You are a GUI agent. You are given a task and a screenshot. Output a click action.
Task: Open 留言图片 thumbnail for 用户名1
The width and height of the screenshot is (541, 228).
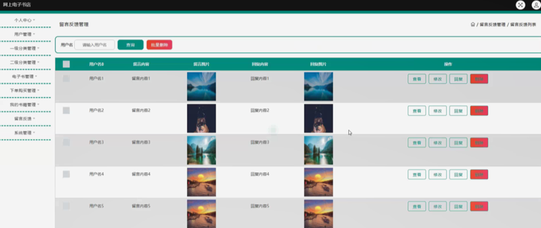(202, 86)
